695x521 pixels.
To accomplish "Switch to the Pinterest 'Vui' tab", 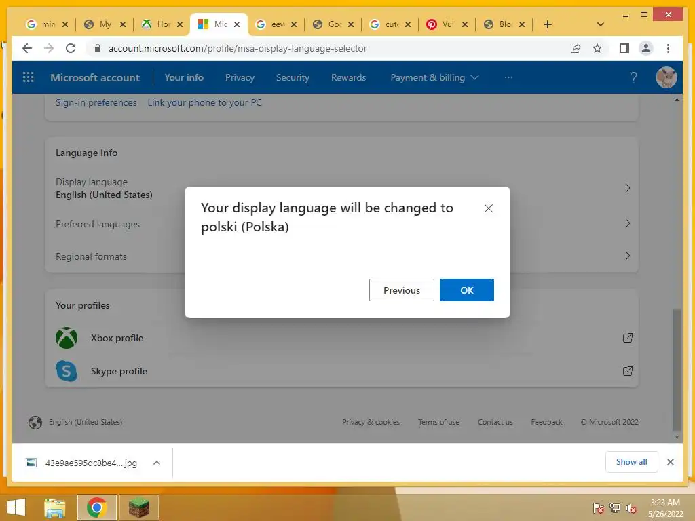I will pos(447,24).
